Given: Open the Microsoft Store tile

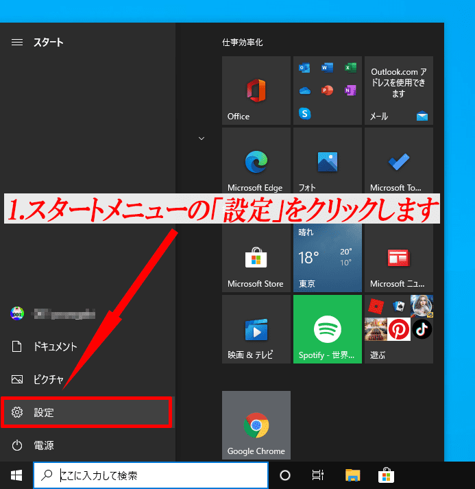Looking at the screenshot, I should tap(256, 259).
